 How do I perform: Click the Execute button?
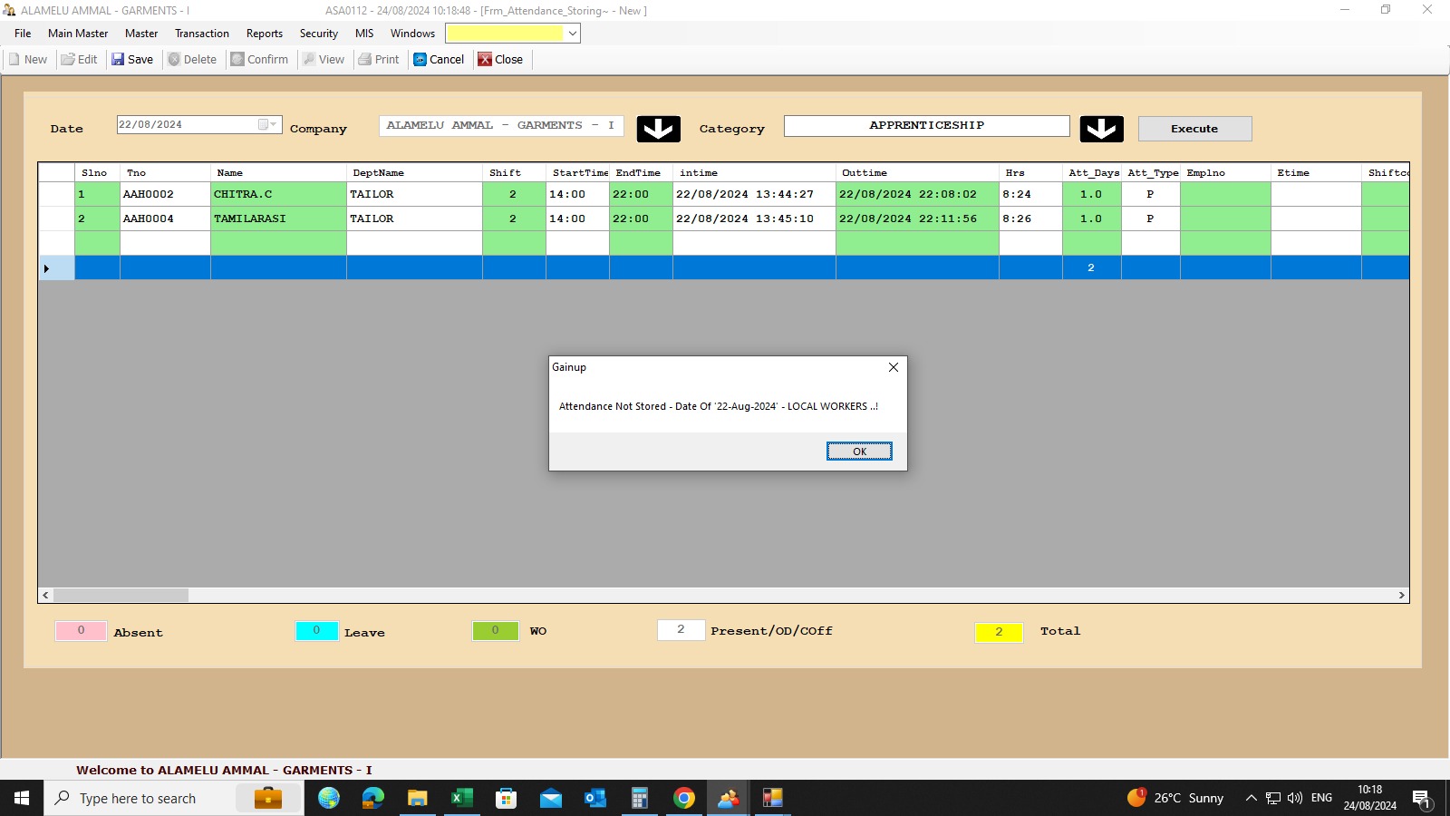tap(1194, 129)
